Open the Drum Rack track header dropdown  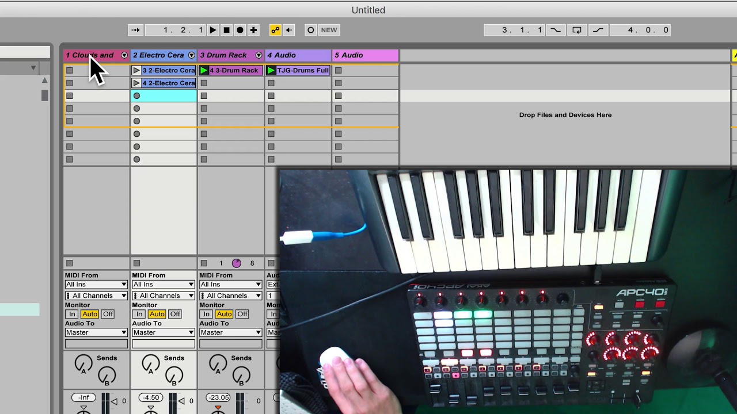(x=259, y=55)
